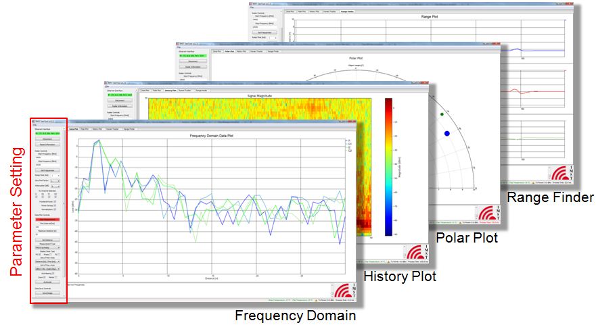This screenshot has height=327, width=598.
Task: Toggle the FD display data checkbox
Action: (40, 255)
